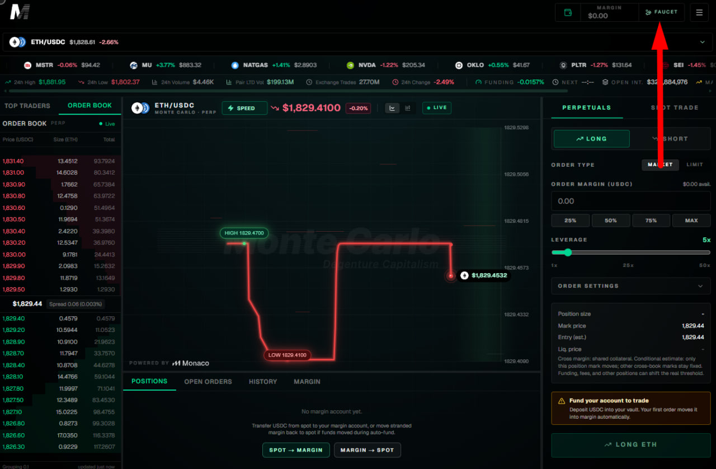Click the FAUCET button
The height and width of the screenshot is (469, 716).
point(661,12)
